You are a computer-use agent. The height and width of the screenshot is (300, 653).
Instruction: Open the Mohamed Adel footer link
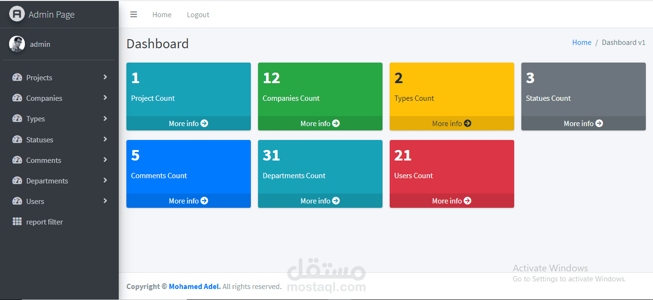[195, 287]
